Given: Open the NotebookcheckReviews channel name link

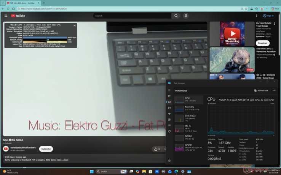Looking at the screenshot, I should coord(23,148).
